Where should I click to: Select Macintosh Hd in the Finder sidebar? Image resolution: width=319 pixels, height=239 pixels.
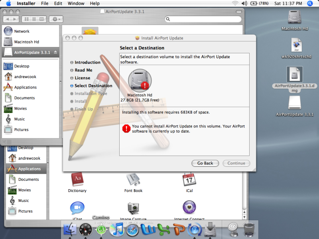point(31,42)
